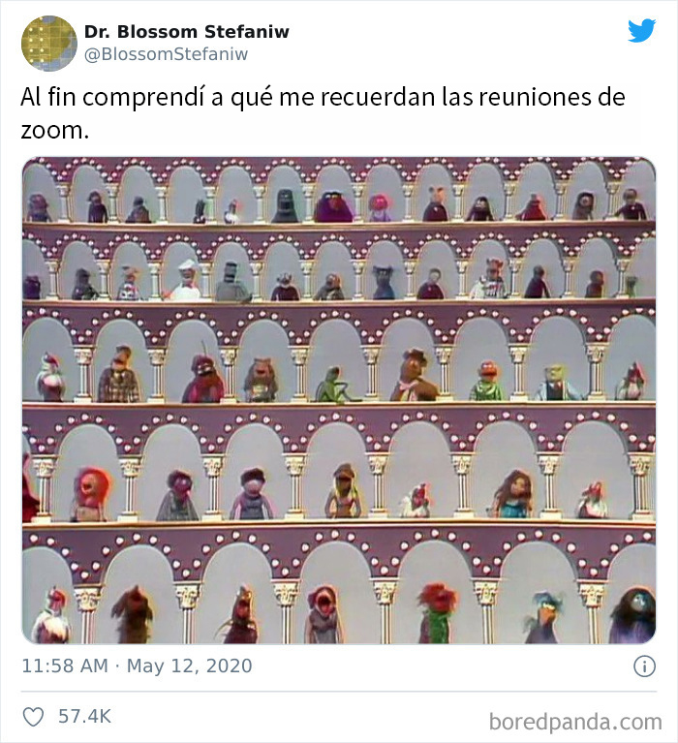Viewport: 678px width, 743px height.
Task: Like the tweet with heart icon
Action: [33, 717]
